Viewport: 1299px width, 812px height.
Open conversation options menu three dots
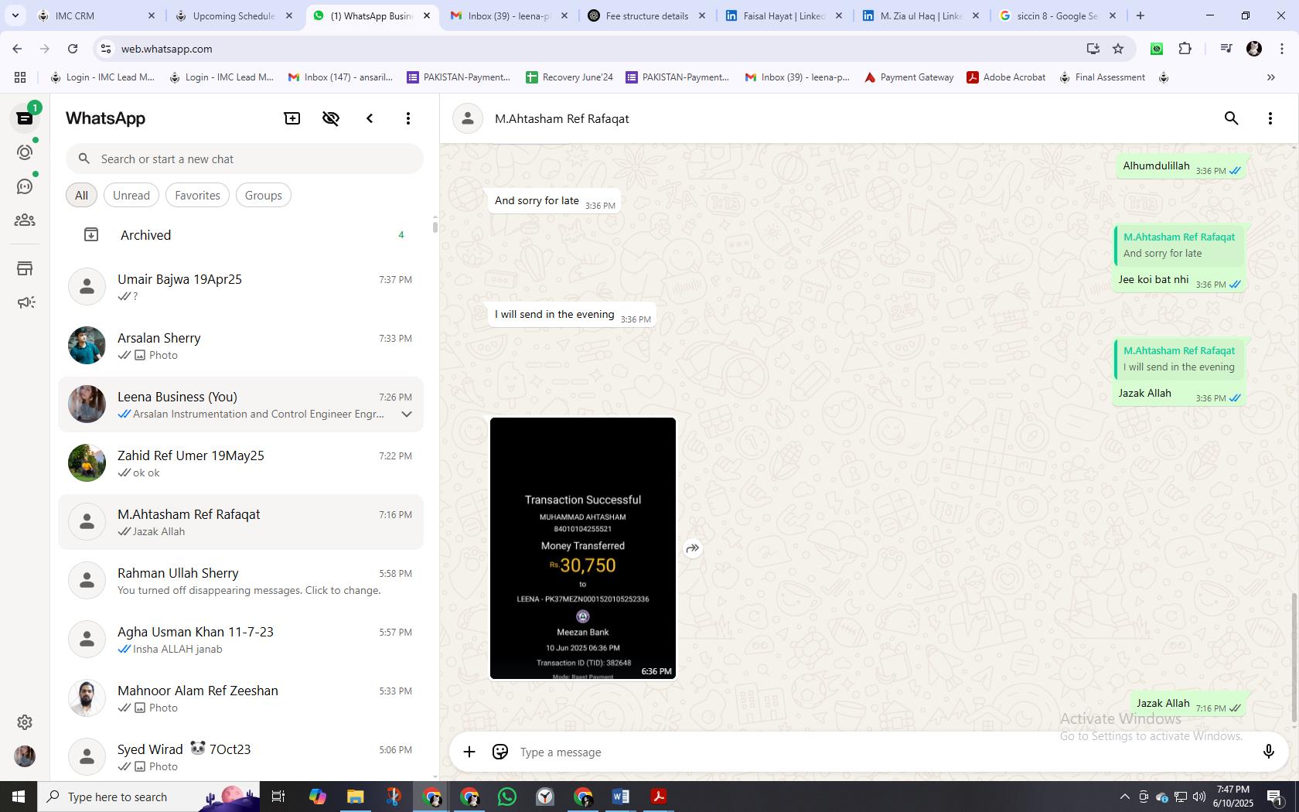(x=1270, y=118)
